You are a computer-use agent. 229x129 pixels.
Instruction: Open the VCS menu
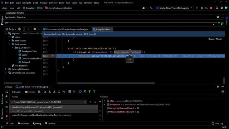pos(81,3)
